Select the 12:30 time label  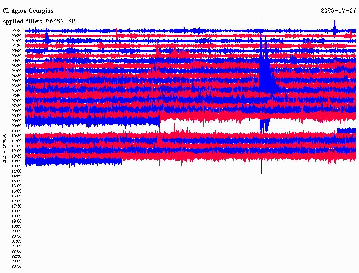pyautogui.click(x=16, y=156)
